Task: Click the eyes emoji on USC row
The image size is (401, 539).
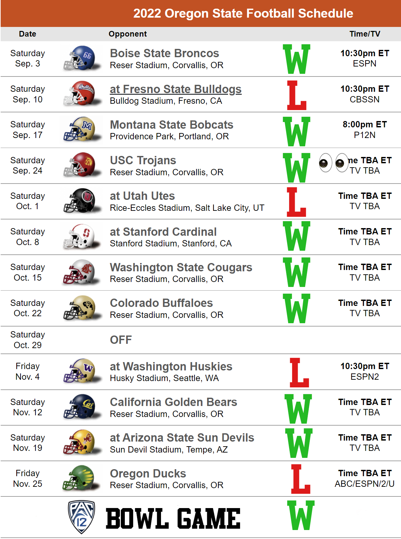Action: (333, 163)
